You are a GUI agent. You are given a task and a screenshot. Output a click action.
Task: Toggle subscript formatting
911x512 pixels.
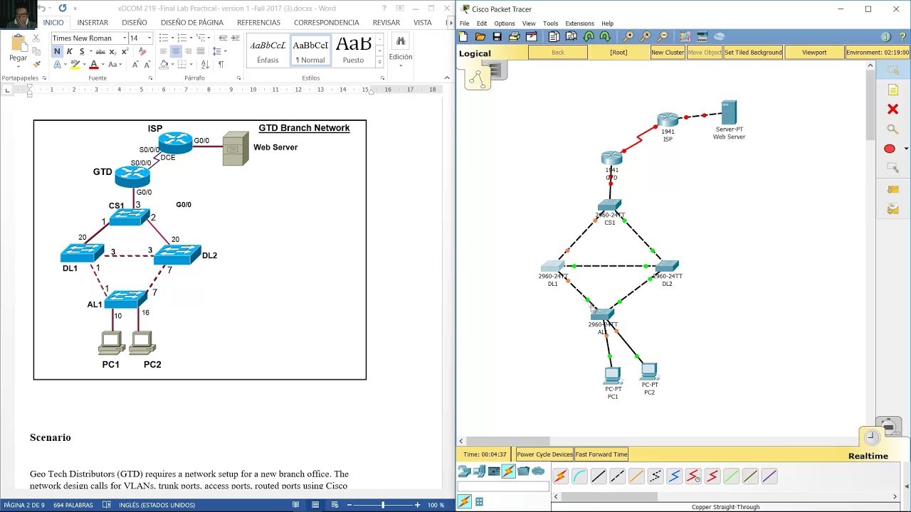114,51
